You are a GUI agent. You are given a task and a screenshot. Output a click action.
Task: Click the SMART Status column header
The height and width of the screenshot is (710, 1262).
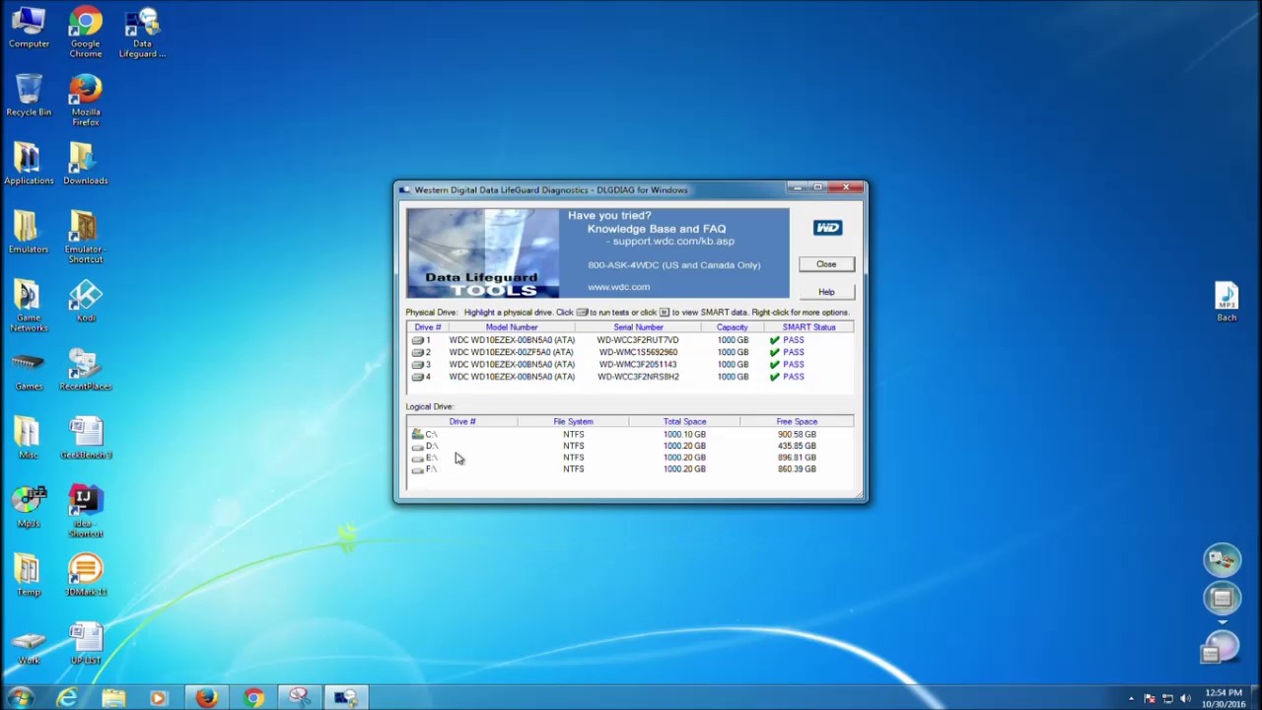[x=808, y=327]
